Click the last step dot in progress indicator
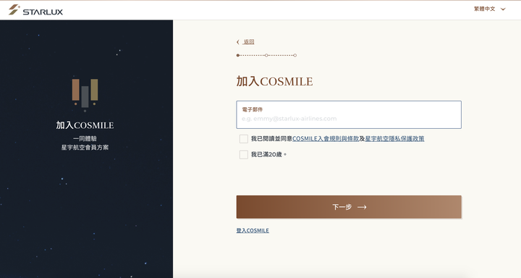This screenshot has height=278, width=521. (295, 55)
